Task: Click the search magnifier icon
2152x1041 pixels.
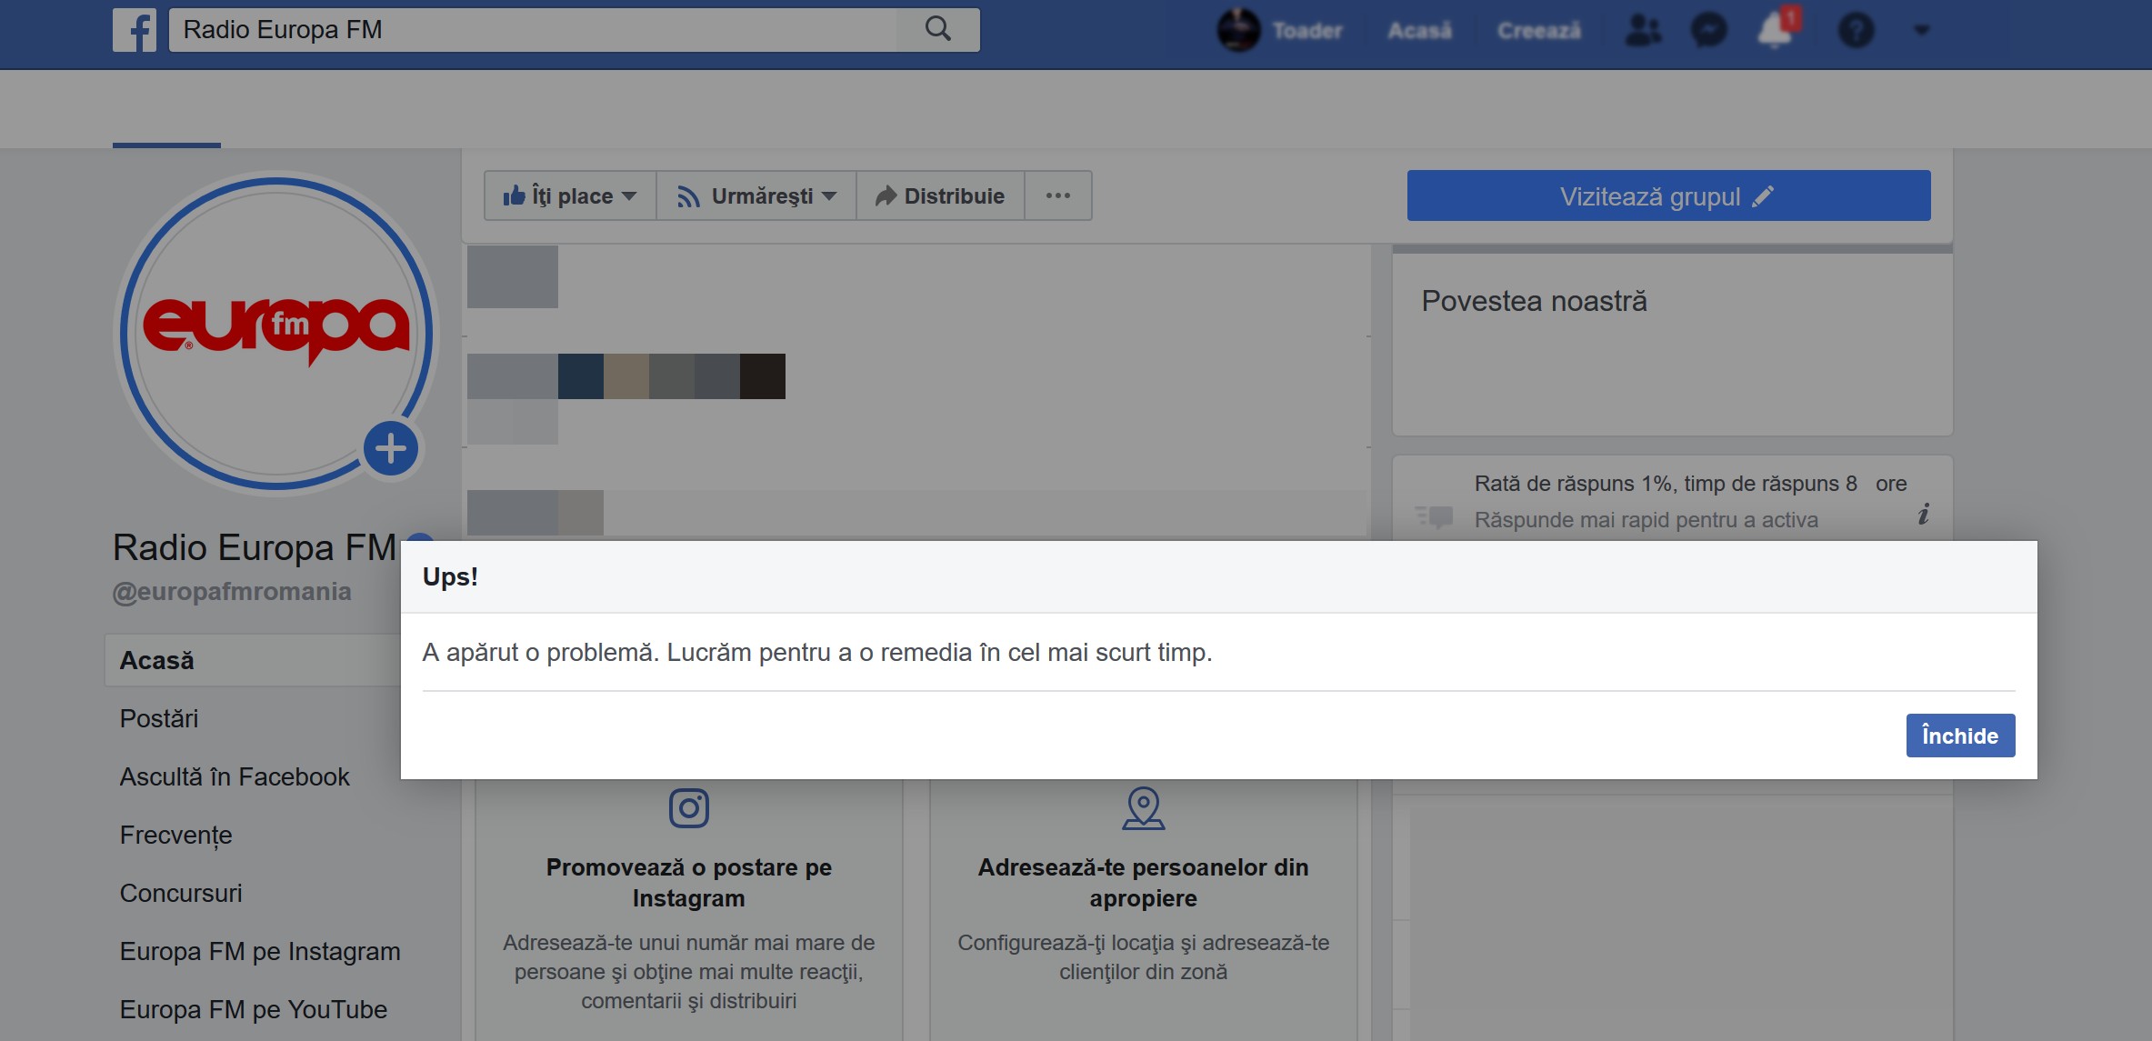Action: tap(937, 30)
